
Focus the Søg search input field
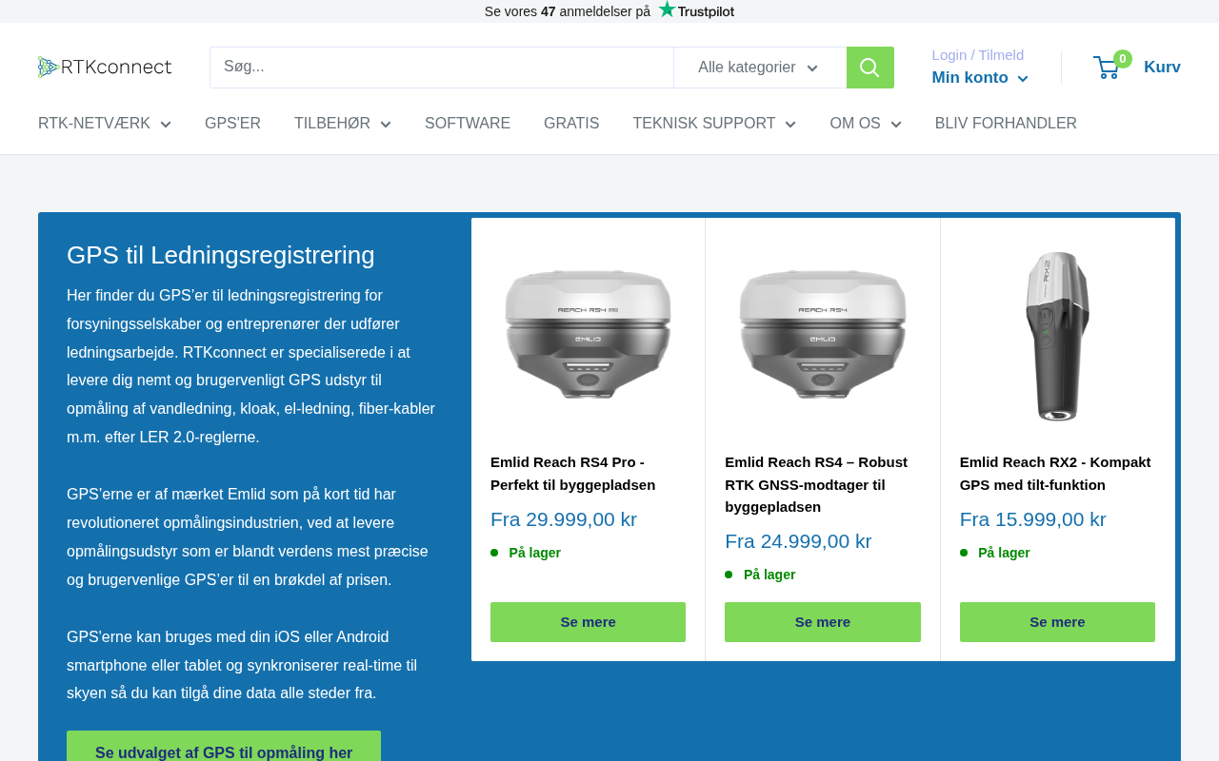[442, 68]
